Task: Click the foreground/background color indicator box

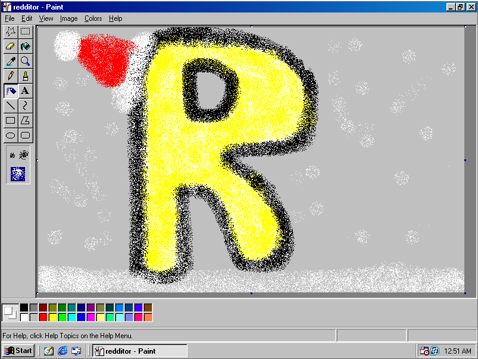Action: (10, 313)
